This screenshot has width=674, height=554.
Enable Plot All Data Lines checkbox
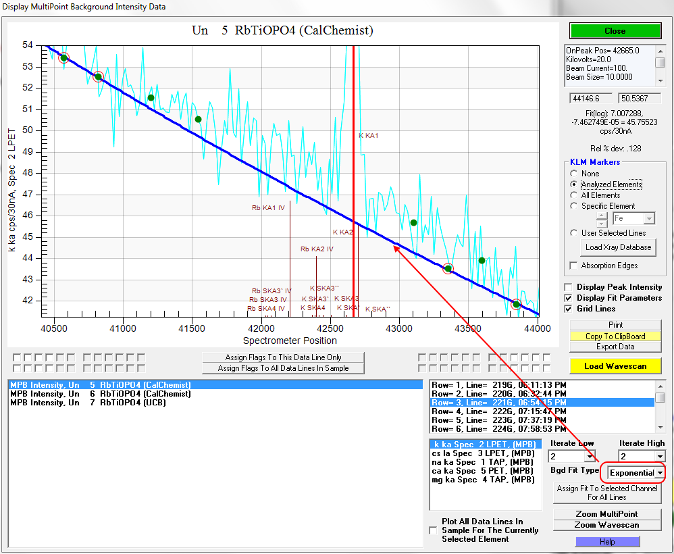[434, 530]
